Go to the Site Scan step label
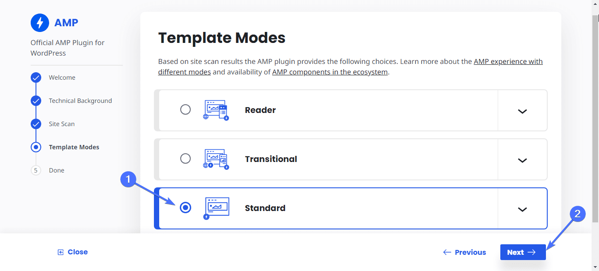This screenshot has height=271, width=599. point(62,124)
